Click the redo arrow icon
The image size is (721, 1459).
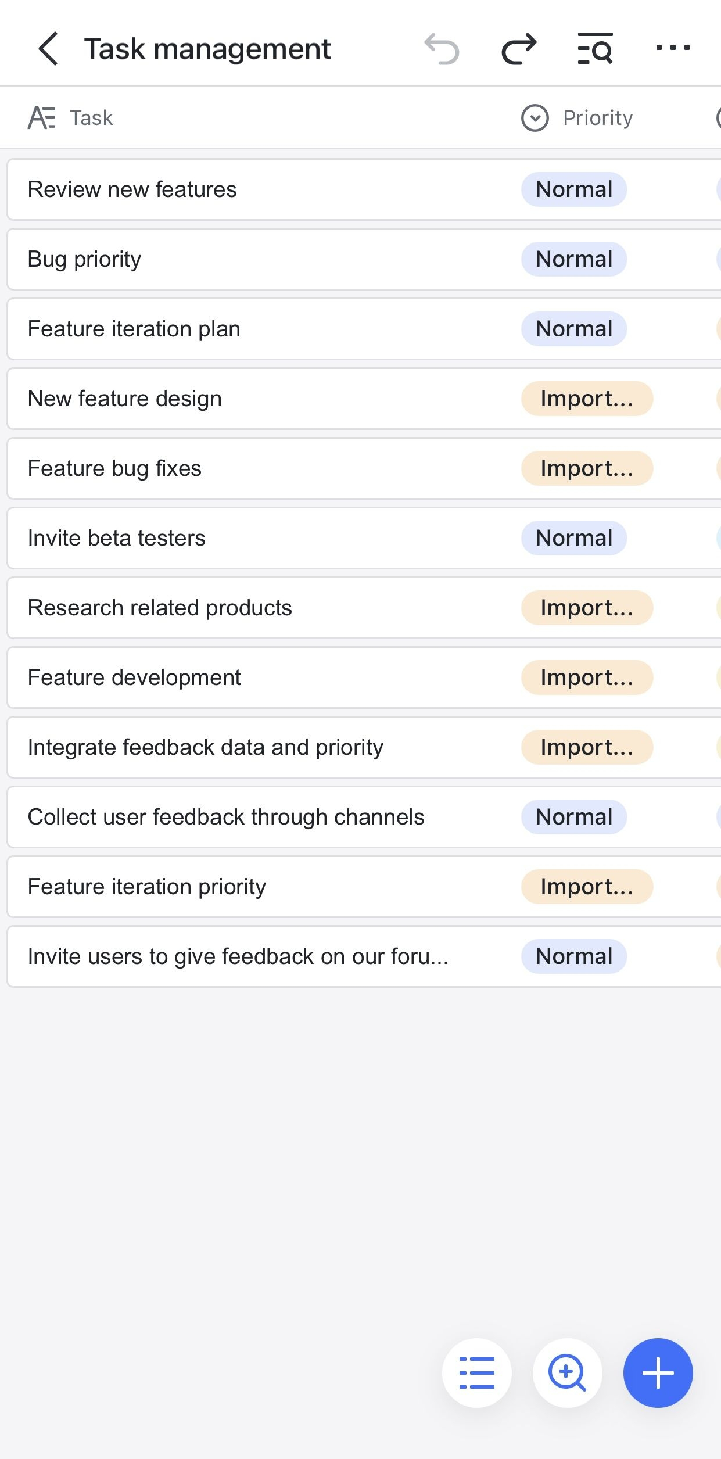[x=519, y=49]
